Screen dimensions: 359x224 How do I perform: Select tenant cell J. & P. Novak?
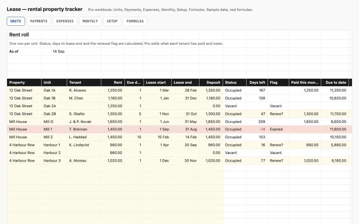click(84, 122)
